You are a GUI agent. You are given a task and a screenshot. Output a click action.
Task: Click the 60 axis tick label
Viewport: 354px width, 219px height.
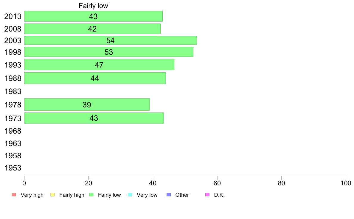coord(217,183)
